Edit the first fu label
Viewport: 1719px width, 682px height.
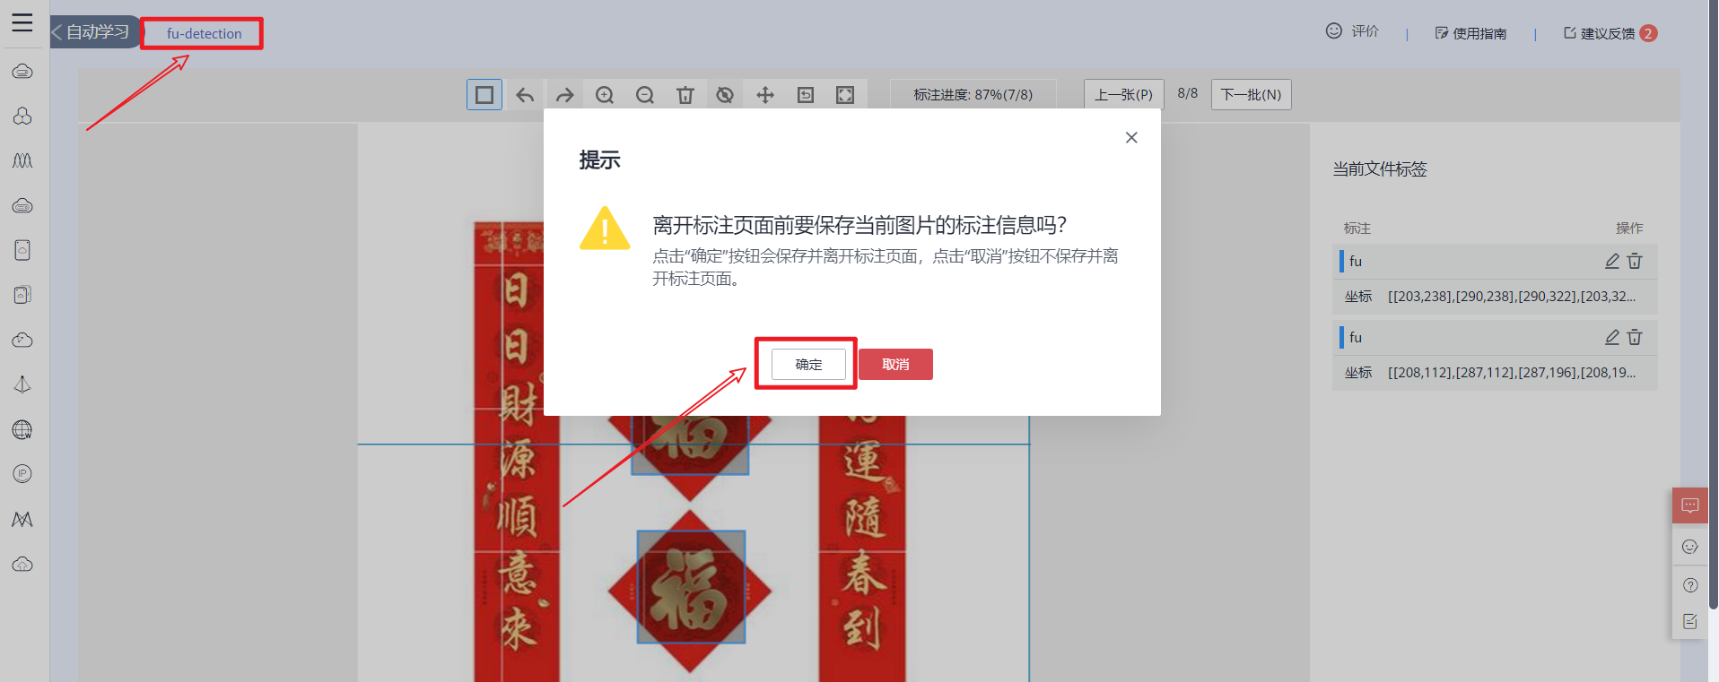coord(1612,261)
